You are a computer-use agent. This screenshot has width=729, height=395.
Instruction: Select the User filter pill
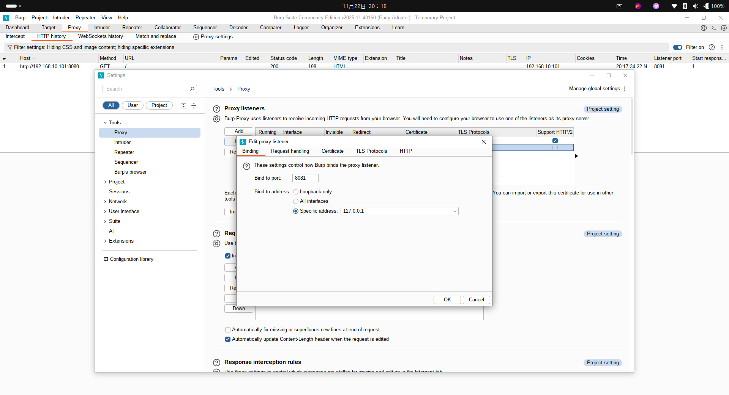pyautogui.click(x=133, y=105)
